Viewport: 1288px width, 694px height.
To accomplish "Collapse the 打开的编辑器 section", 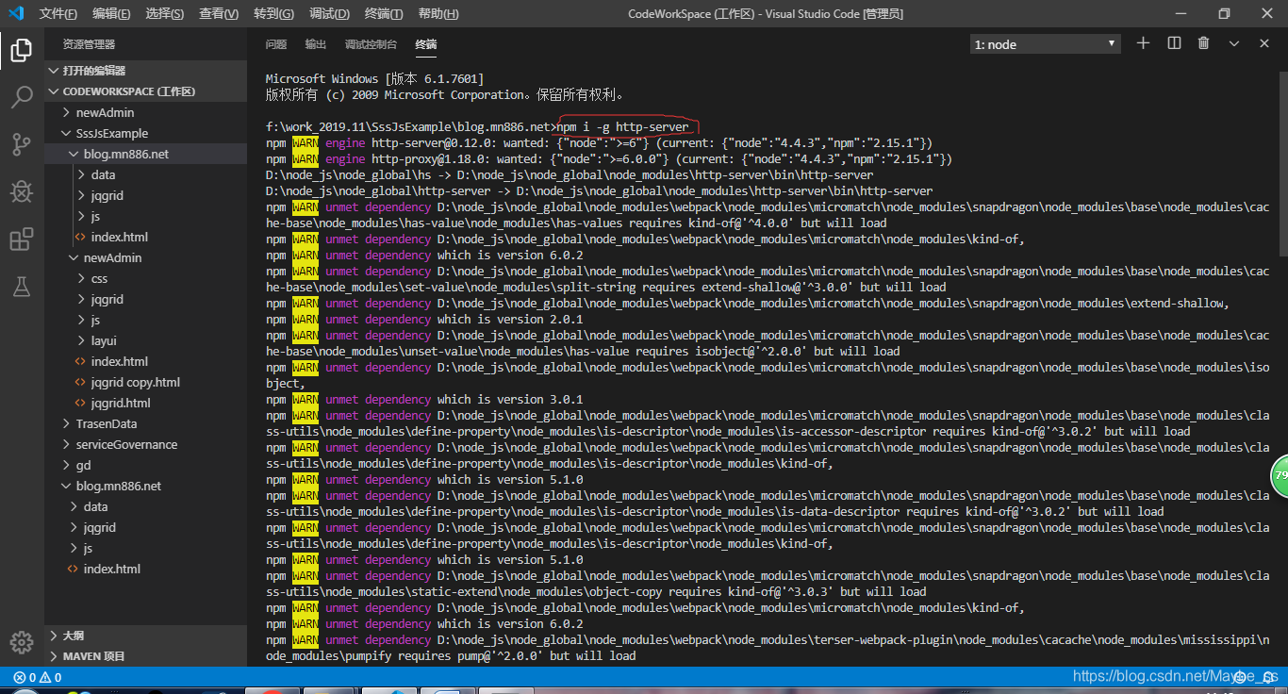I will 145,71.
